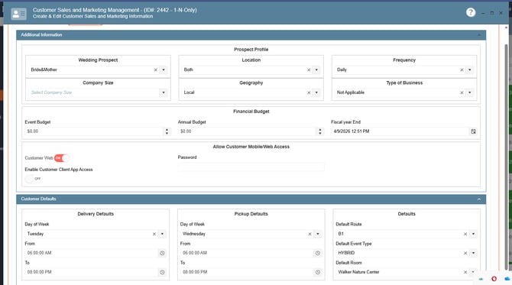Viewport: 512px width, 285px height.
Task: Collapse the Additional Information section header
Action: pyautogui.click(x=479, y=35)
